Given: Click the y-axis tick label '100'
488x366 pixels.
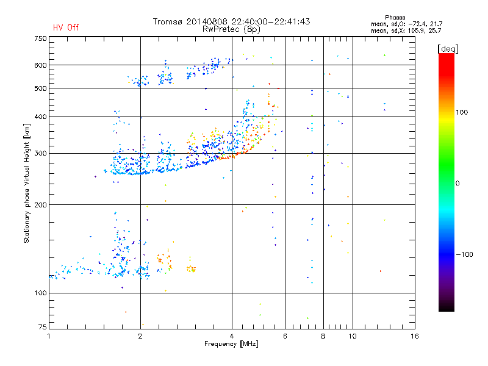Looking at the screenshot, I should click(40, 293).
